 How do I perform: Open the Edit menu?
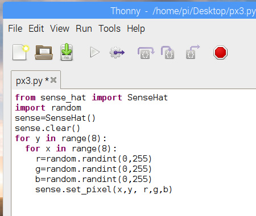(x=36, y=28)
